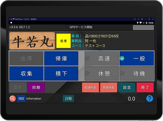Click the Wi-Fi signal icon in status bar
The width and height of the screenshot is (163, 121).
(x=141, y=23)
